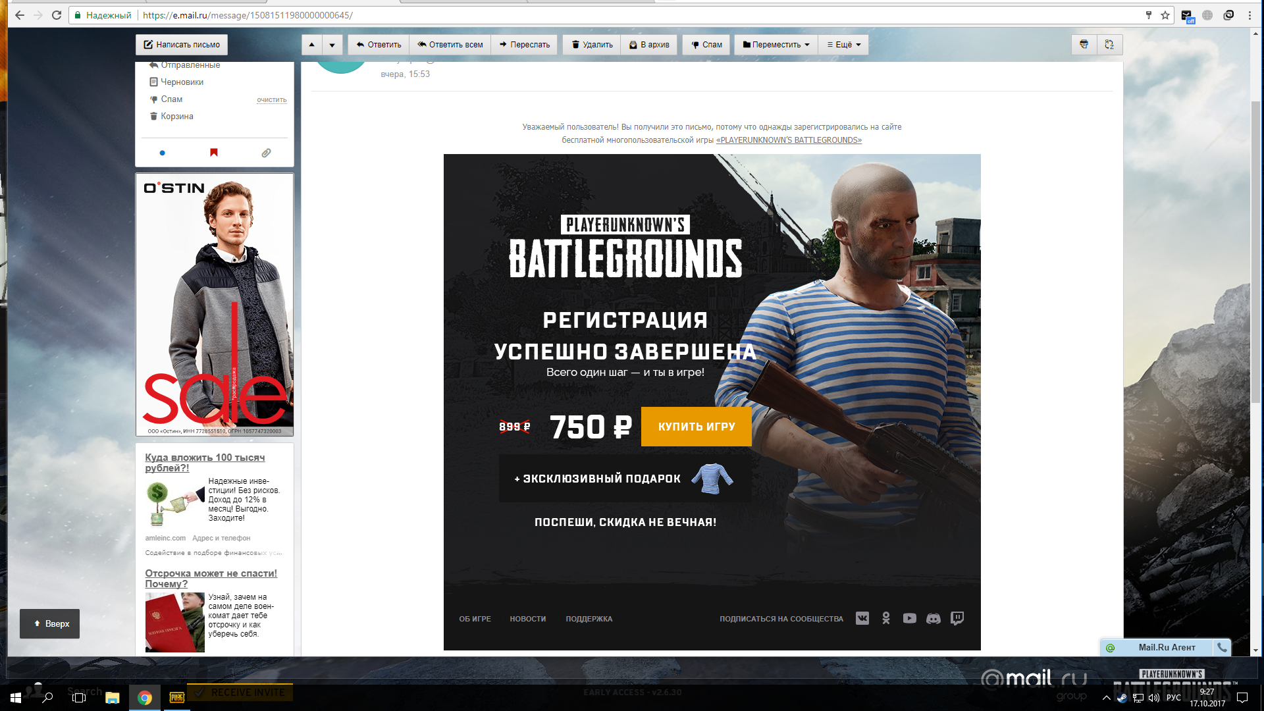Viewport: 1264px width, 711px height.
Task: Click the exclusive gift shirt banner
Action: coord(625,479)
